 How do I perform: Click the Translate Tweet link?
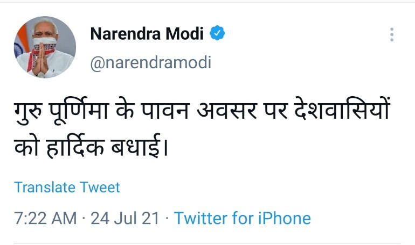pyautogui.click(x=67, y=187)
